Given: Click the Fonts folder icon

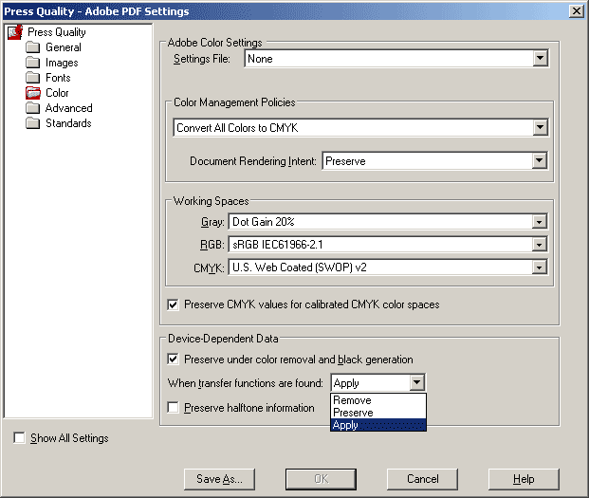Looking at the screenshot, I should coord(32,78).
